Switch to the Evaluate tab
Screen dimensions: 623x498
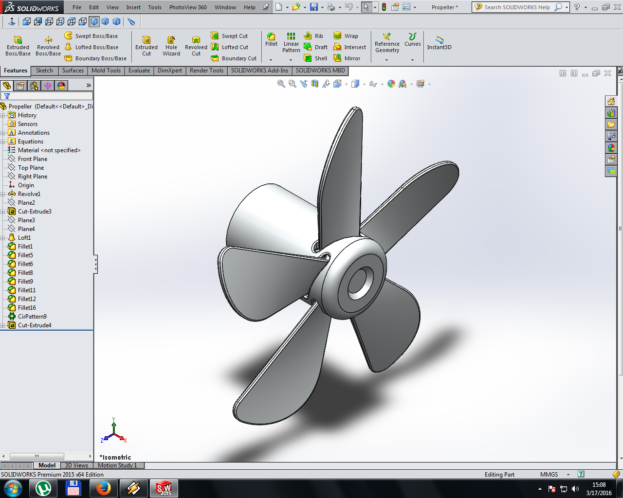tap(139, 71)
